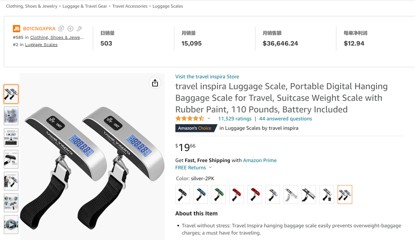Click the circled plus icon beside ASIN

click(70, 29)
